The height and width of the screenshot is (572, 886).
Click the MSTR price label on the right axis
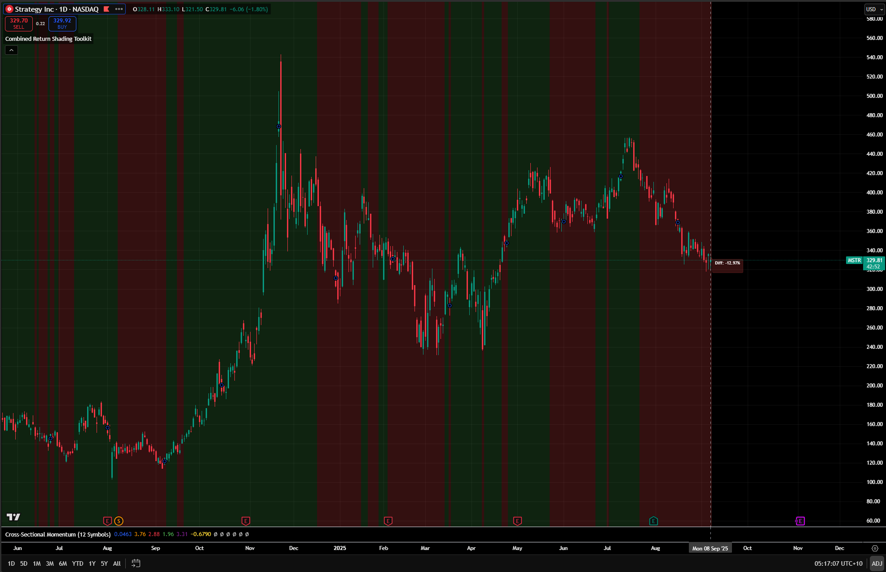point(854,260)
